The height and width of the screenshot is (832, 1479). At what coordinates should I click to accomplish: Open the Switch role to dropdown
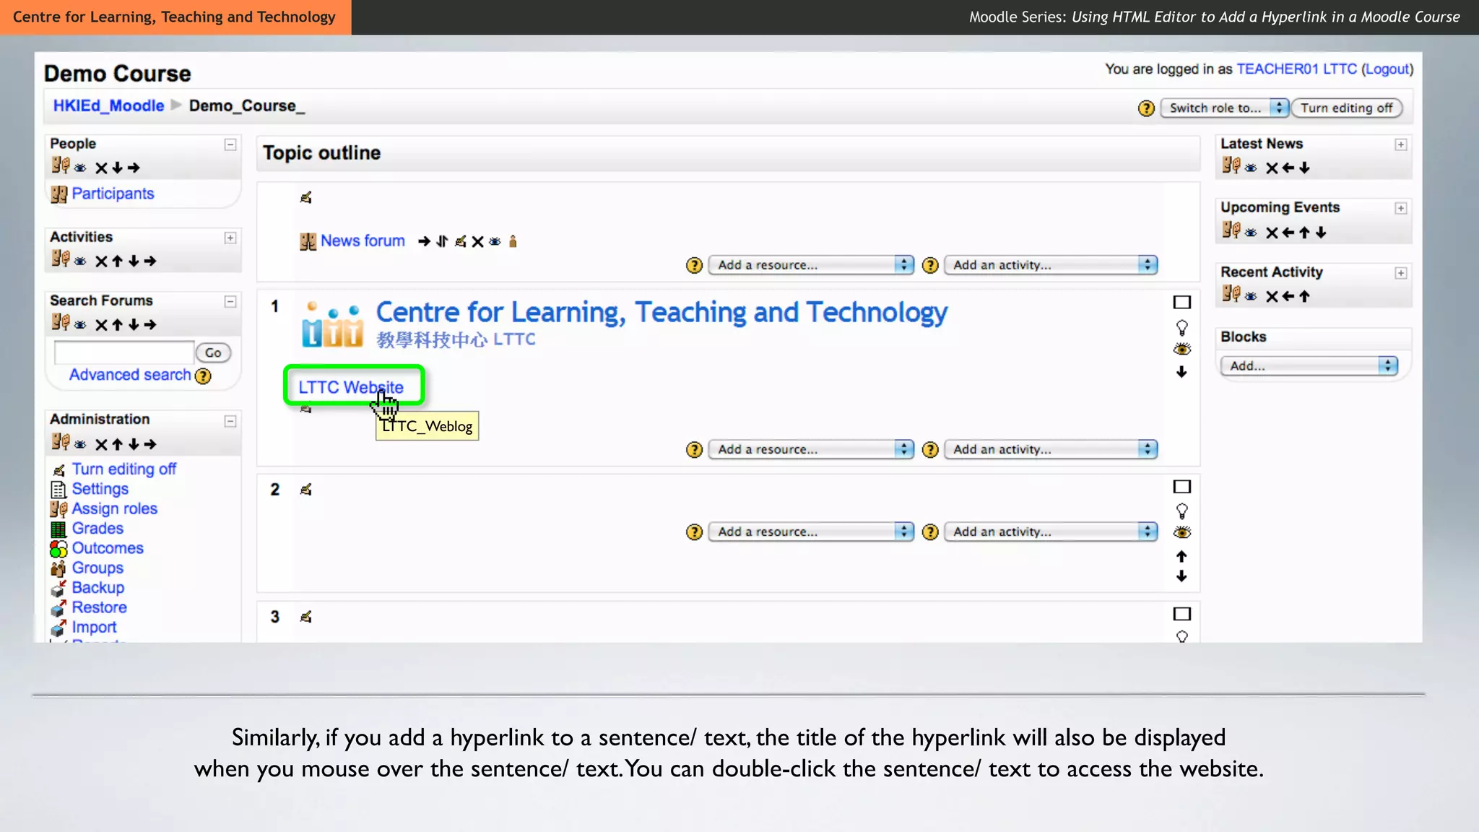(x=1224, y=108)
